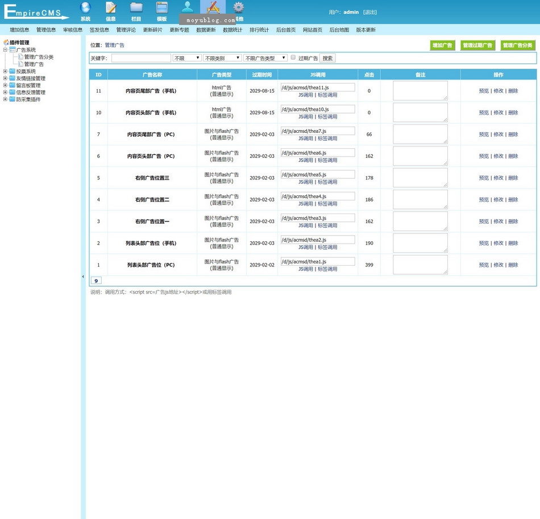This screenshot has width=540, height=519.
Task: Click 管理广告 in the location breadcrumb
Action: point(115,45)
